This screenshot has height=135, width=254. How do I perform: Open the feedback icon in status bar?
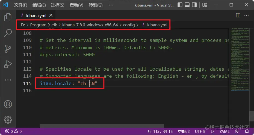point(237,131)
